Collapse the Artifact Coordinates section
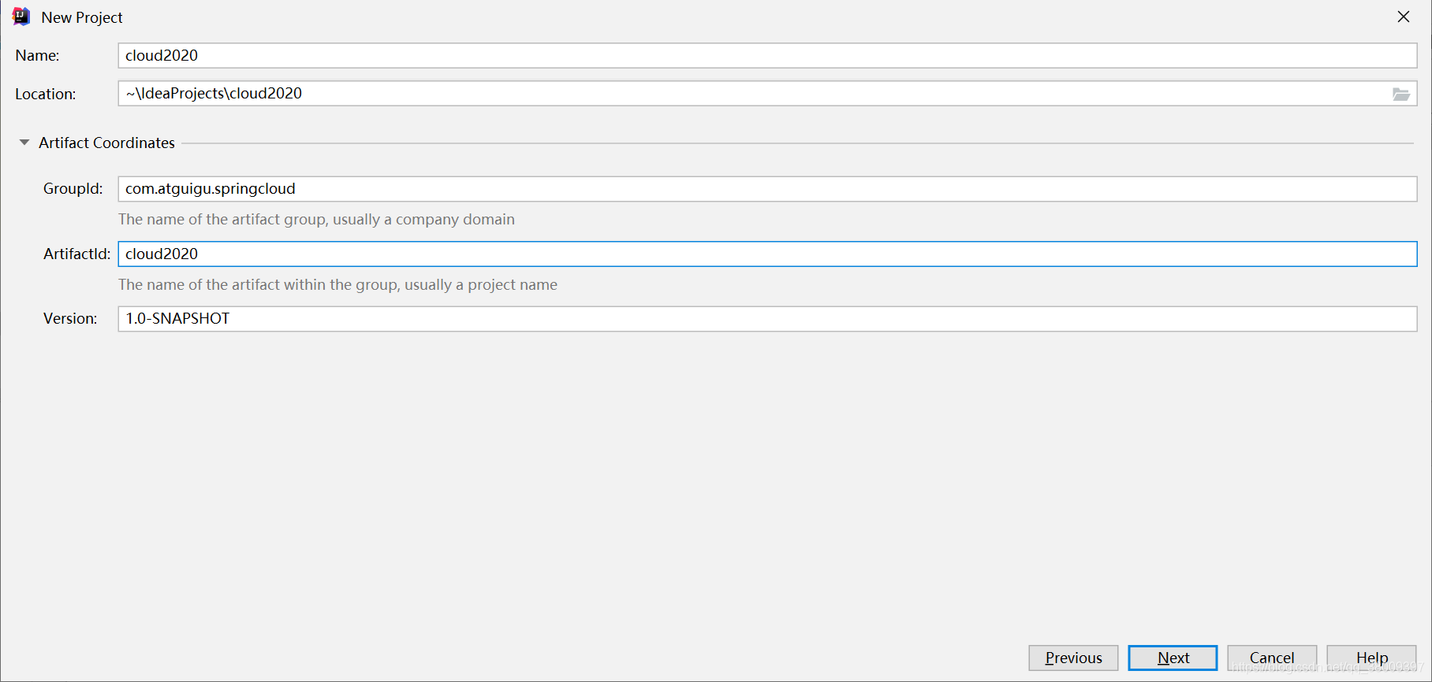 point(24,143)
